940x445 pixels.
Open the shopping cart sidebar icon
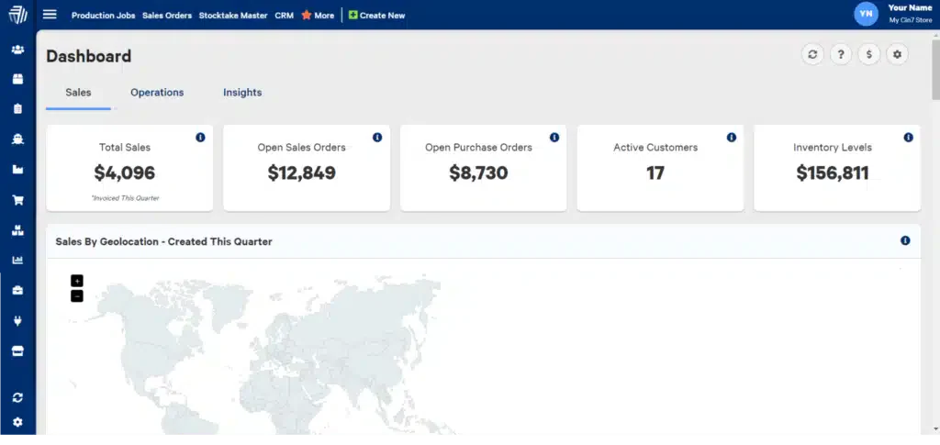point(18,200)
